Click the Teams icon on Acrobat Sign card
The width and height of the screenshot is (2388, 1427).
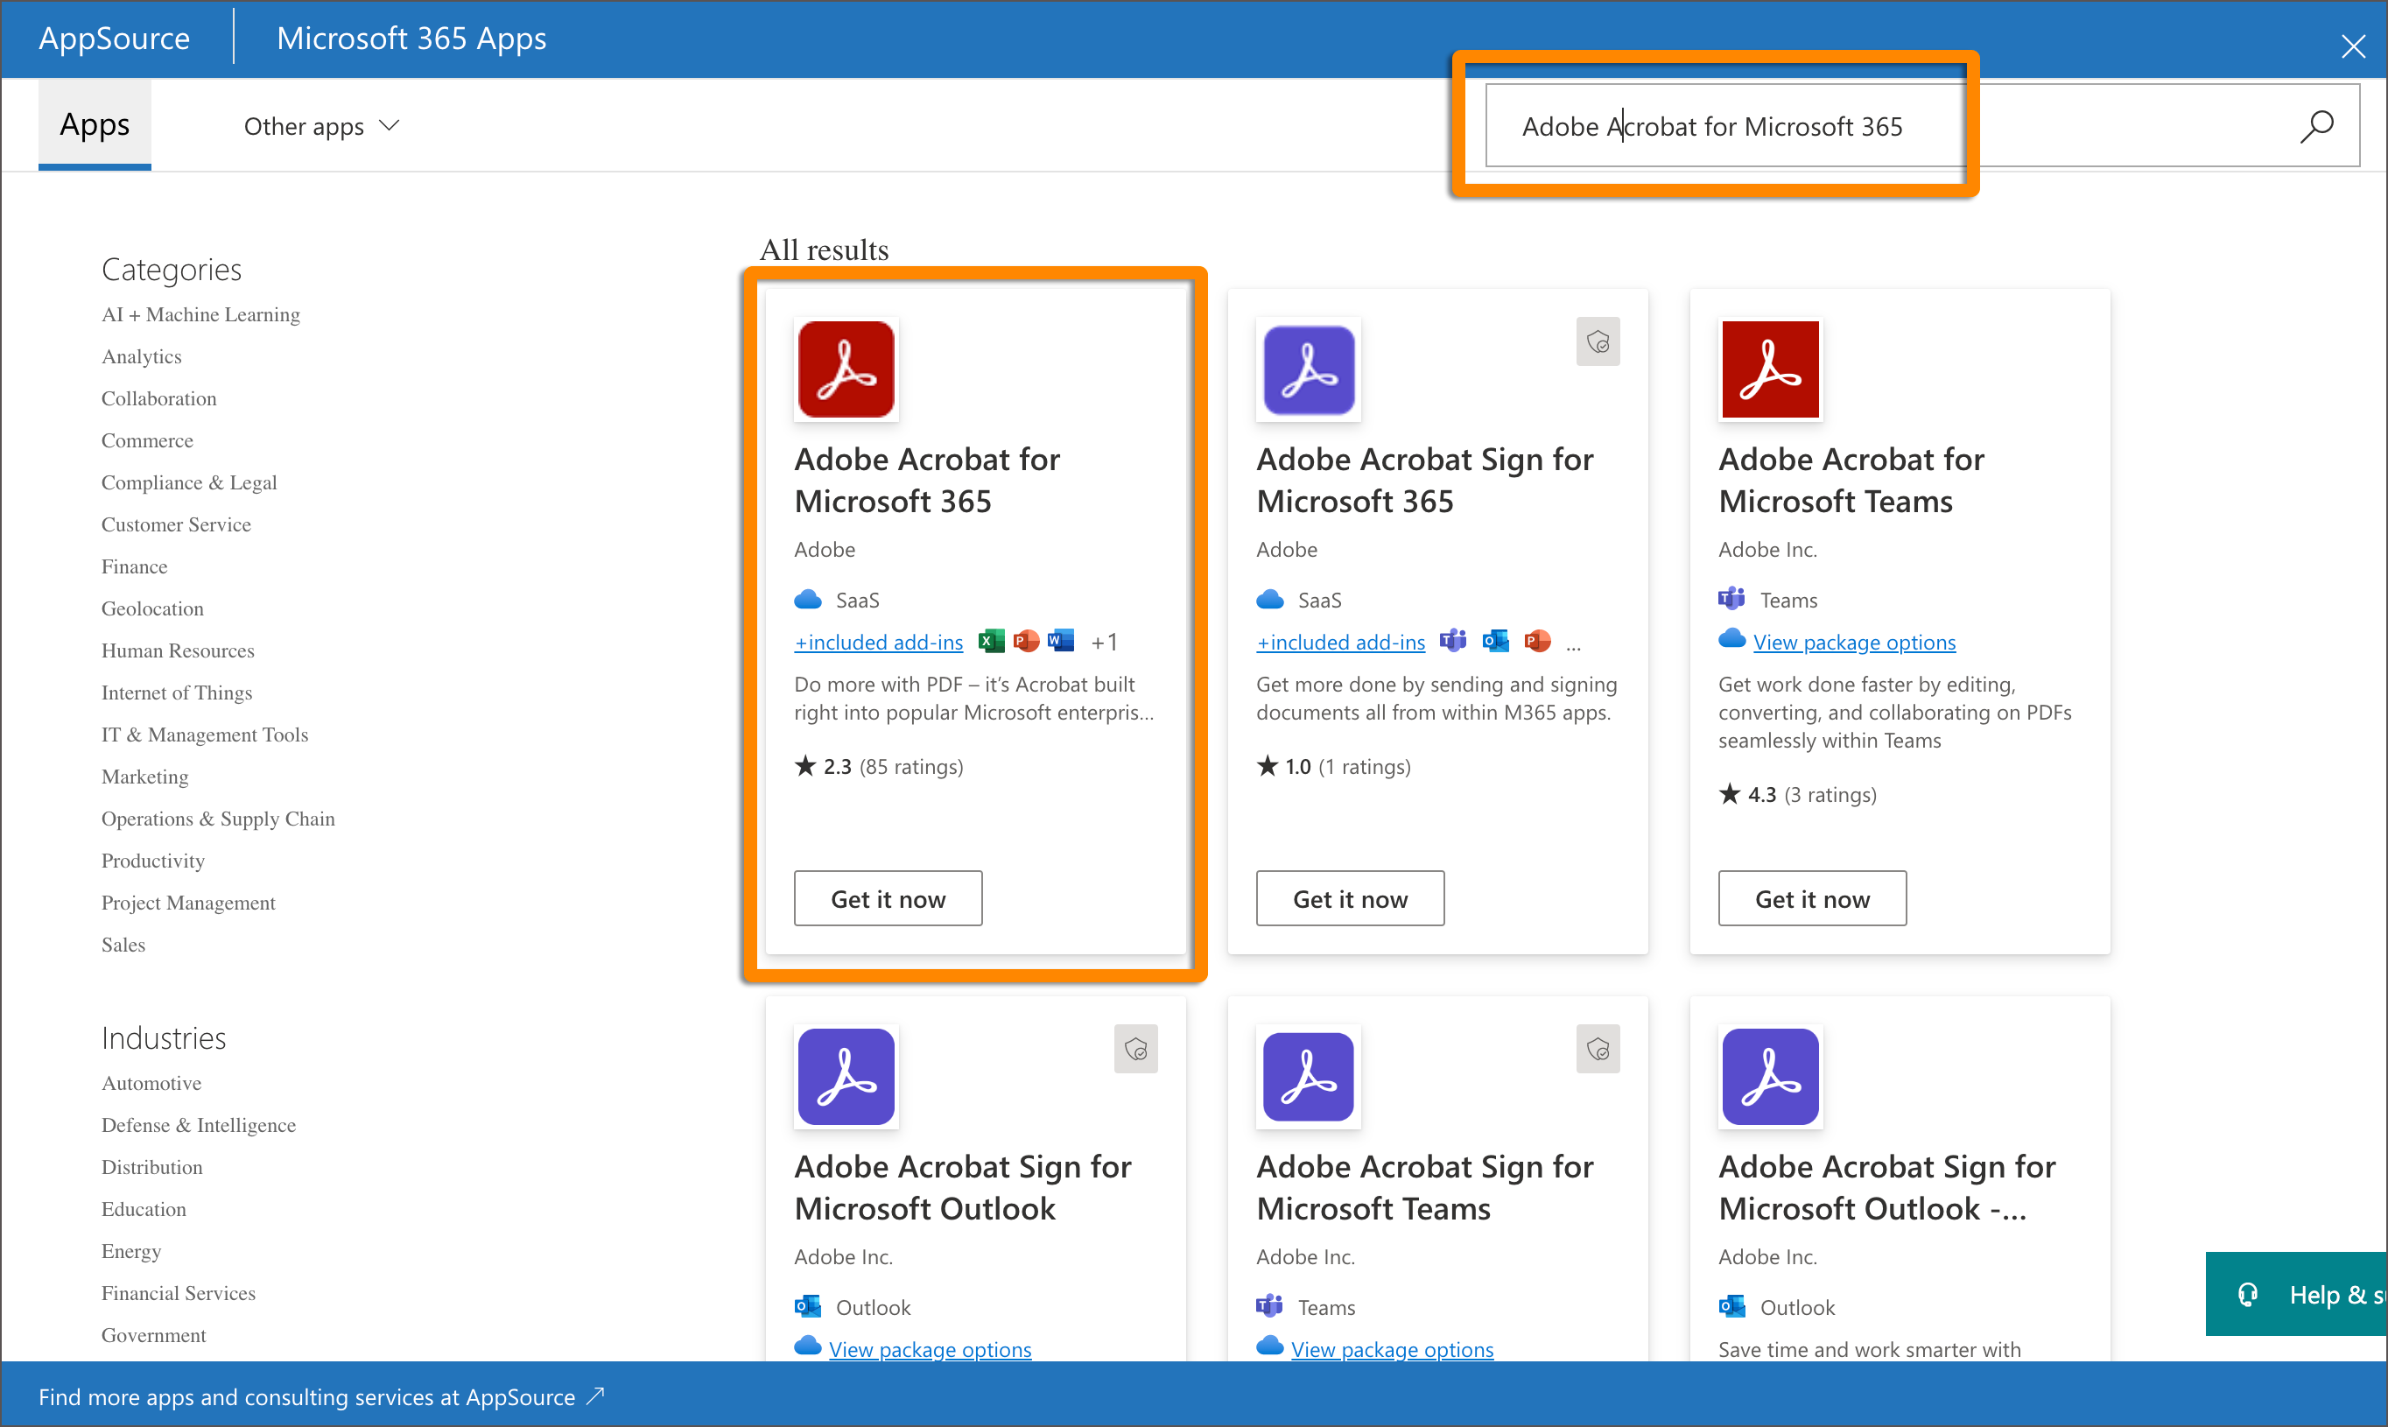[x=1454, y=641]
